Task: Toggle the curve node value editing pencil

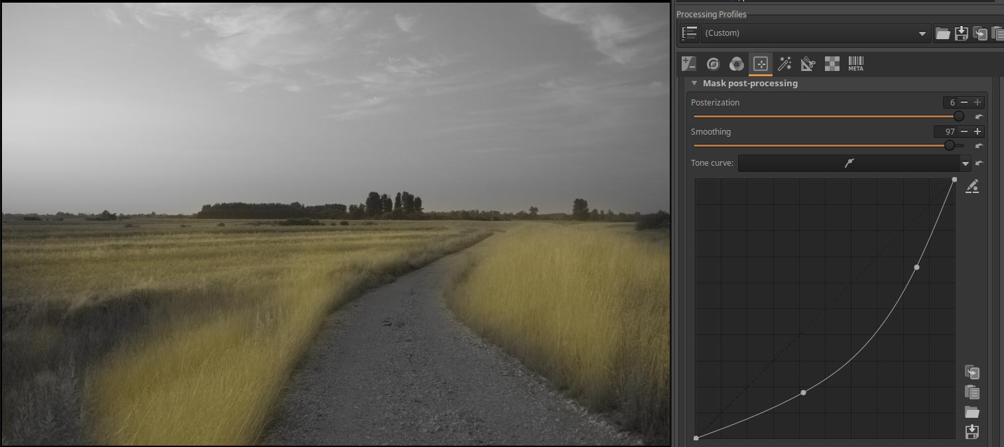Action: coord(972,186)
